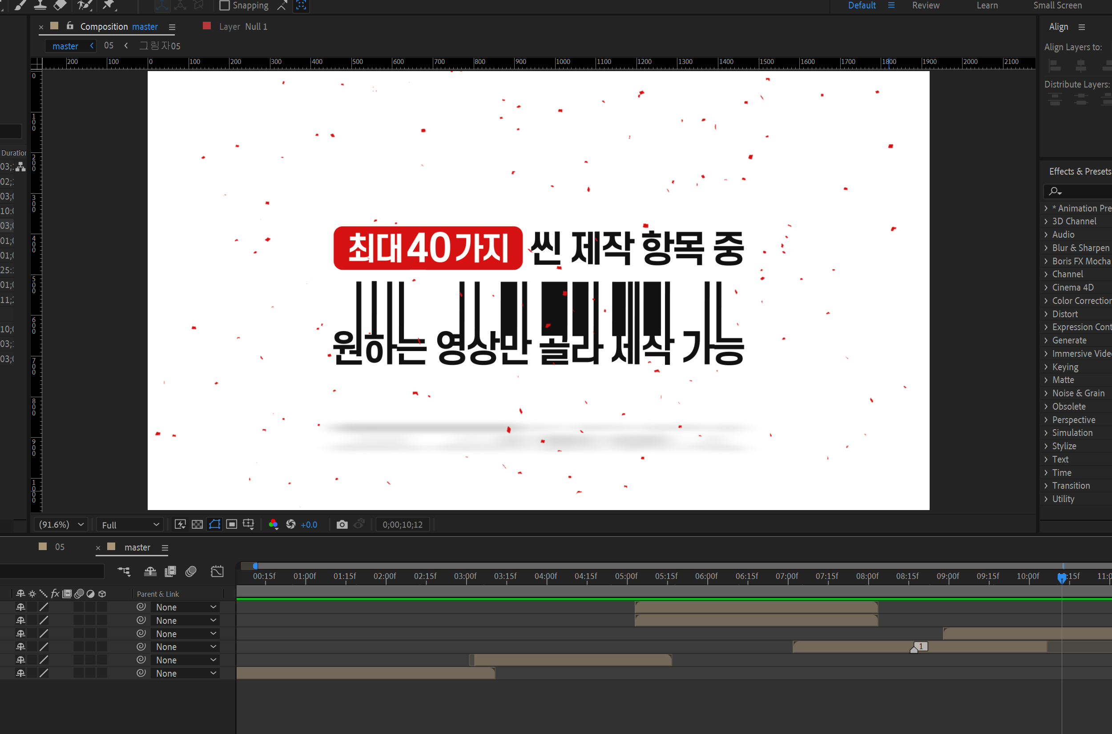Viewport: 1112px width, 734px height.
Task: Switch to the Review workspace
Action: [x=925, y=6]
